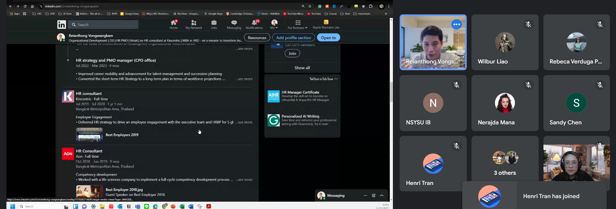Open Adobe Acrobat from the taskbar
The image size is (616, 209).
[209, 206]
